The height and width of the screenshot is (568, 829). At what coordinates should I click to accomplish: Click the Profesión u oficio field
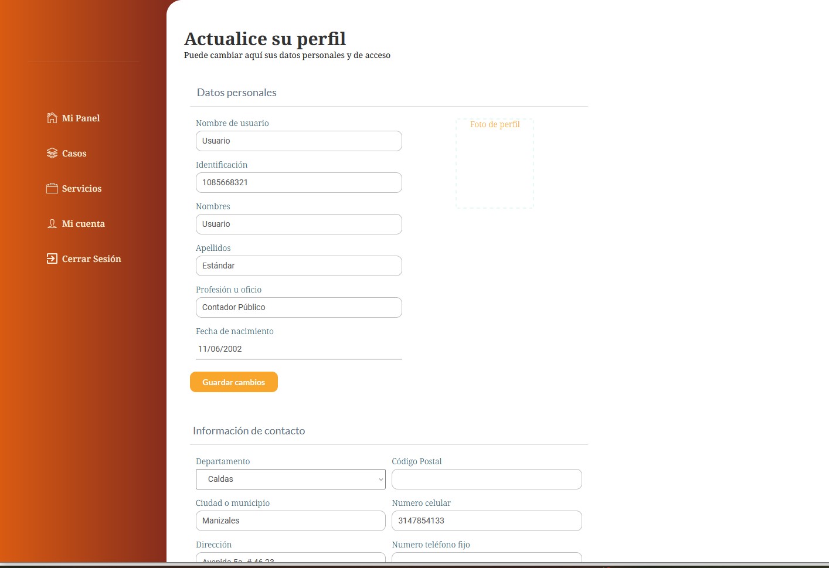pos(298,307)
